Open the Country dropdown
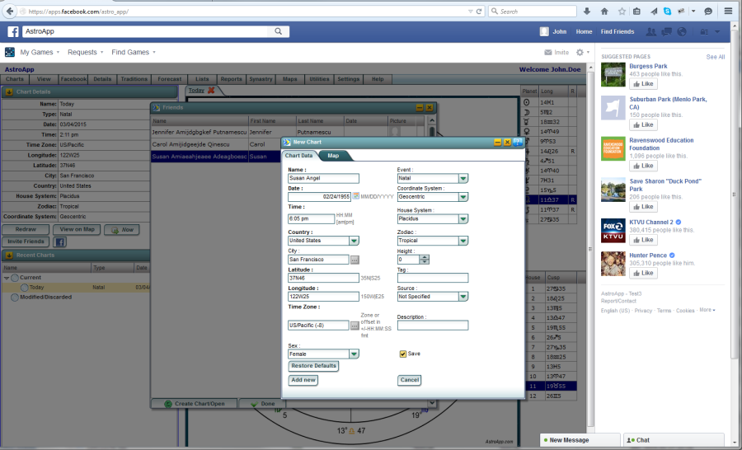Viewport: 742px width, 450px height. 354,241
